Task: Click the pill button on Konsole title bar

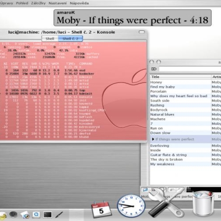Action: (142, 32)
